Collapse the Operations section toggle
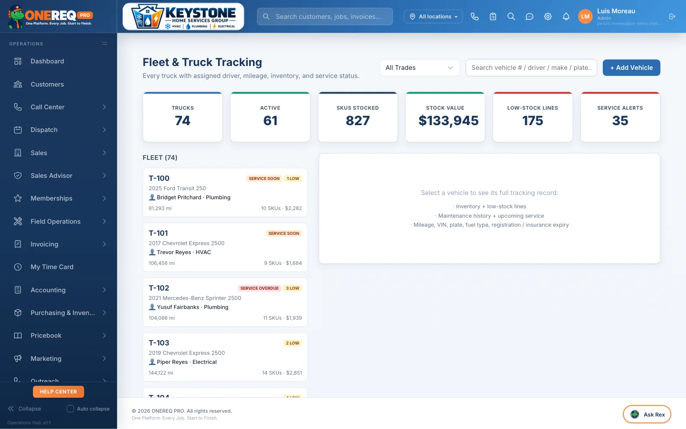Viewport: 686px width, 429px height. (105, 44)
